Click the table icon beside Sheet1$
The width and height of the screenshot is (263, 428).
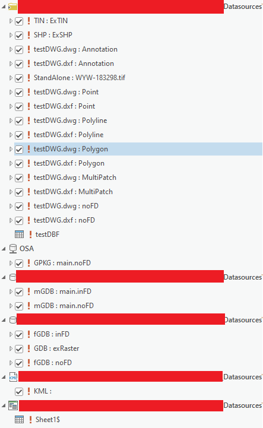tap(19, 420)
